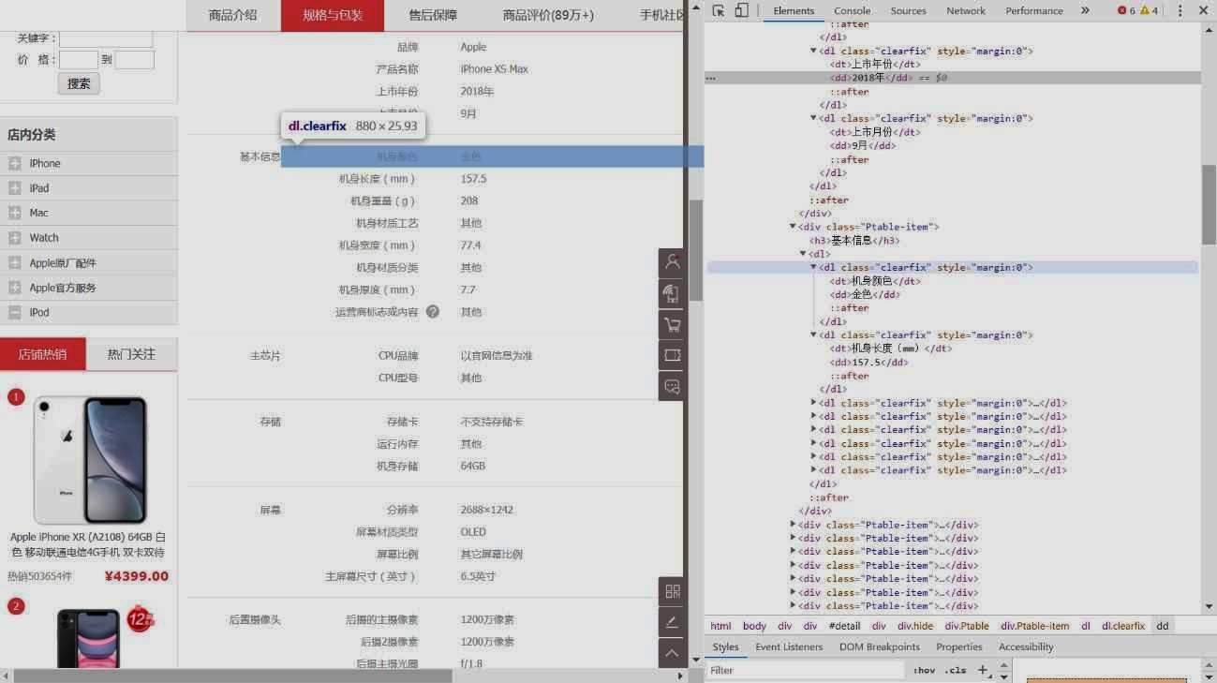The width and height of the screenshot is (1217, 683).
Task: Select the 规格与包装 tab
Action: click(333, 15)
